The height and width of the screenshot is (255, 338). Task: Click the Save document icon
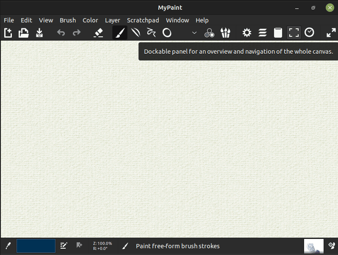pyautogui.click(x=39, y=33)
